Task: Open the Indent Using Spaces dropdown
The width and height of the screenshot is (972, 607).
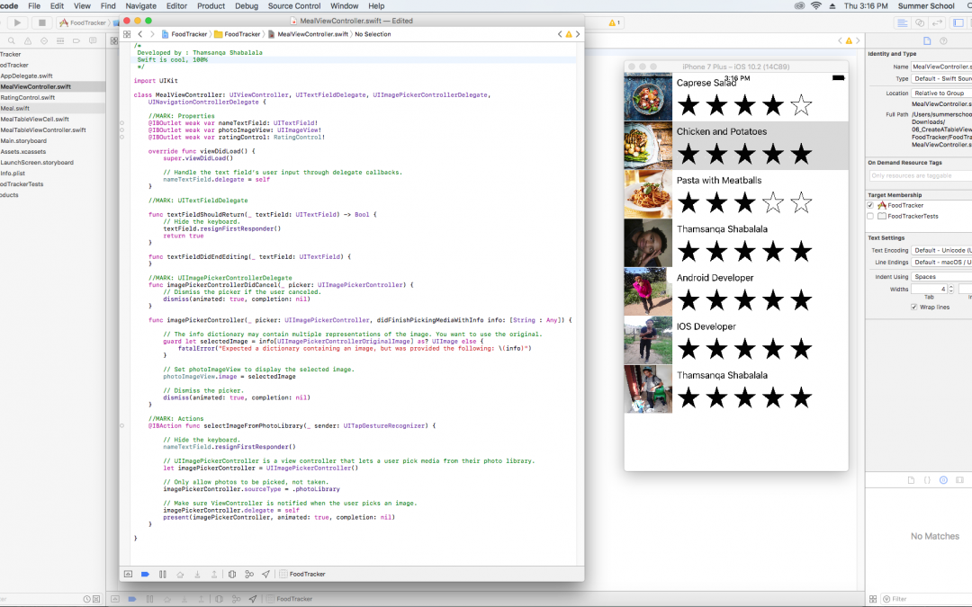Action: [x=941, y=277]
